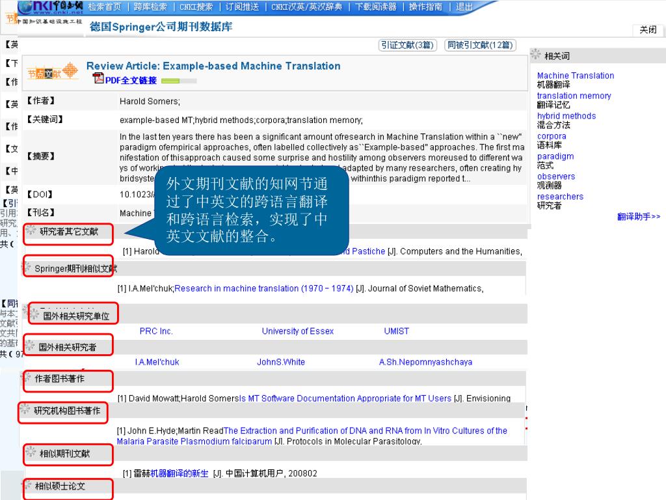Viewport: 666px width, 500px height.
Task: Click the 关闭 button
Action: coord(648,30)
